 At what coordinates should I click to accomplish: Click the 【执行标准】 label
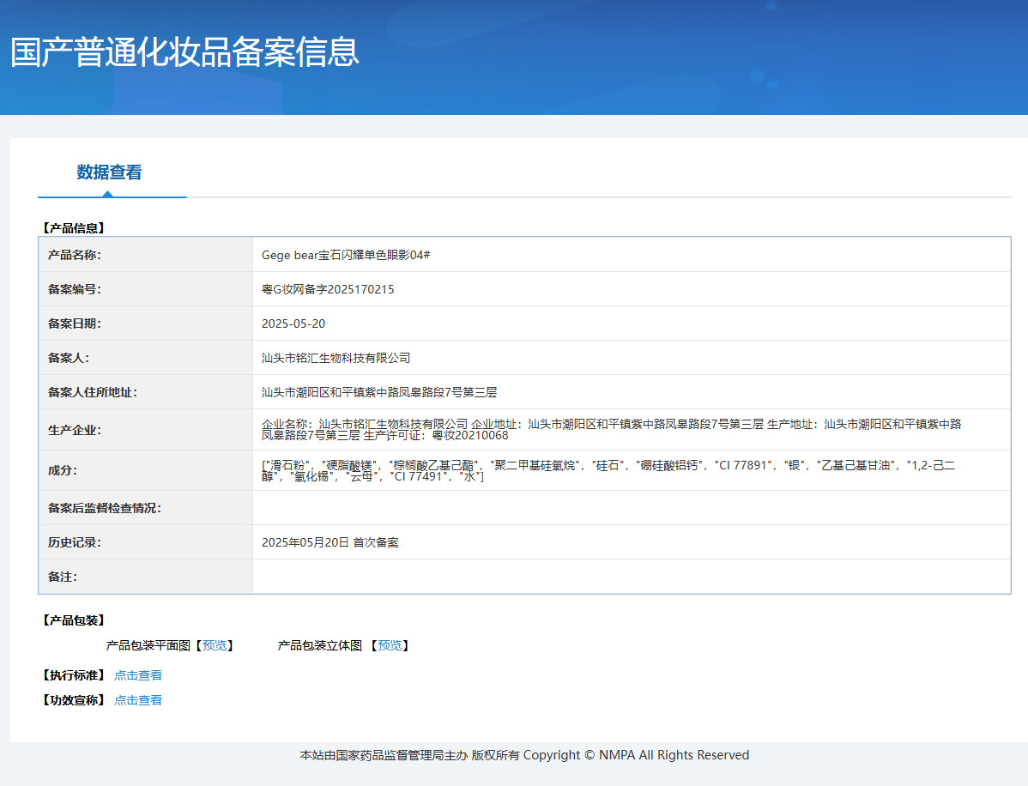74,675
